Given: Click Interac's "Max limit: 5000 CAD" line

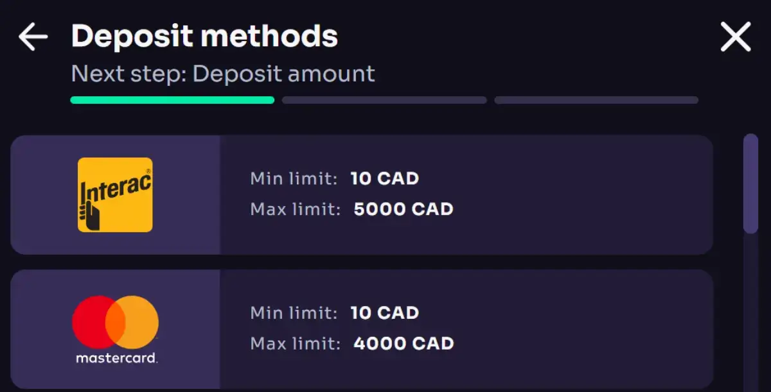Looking at the screenshot, I should click(351, 209).
